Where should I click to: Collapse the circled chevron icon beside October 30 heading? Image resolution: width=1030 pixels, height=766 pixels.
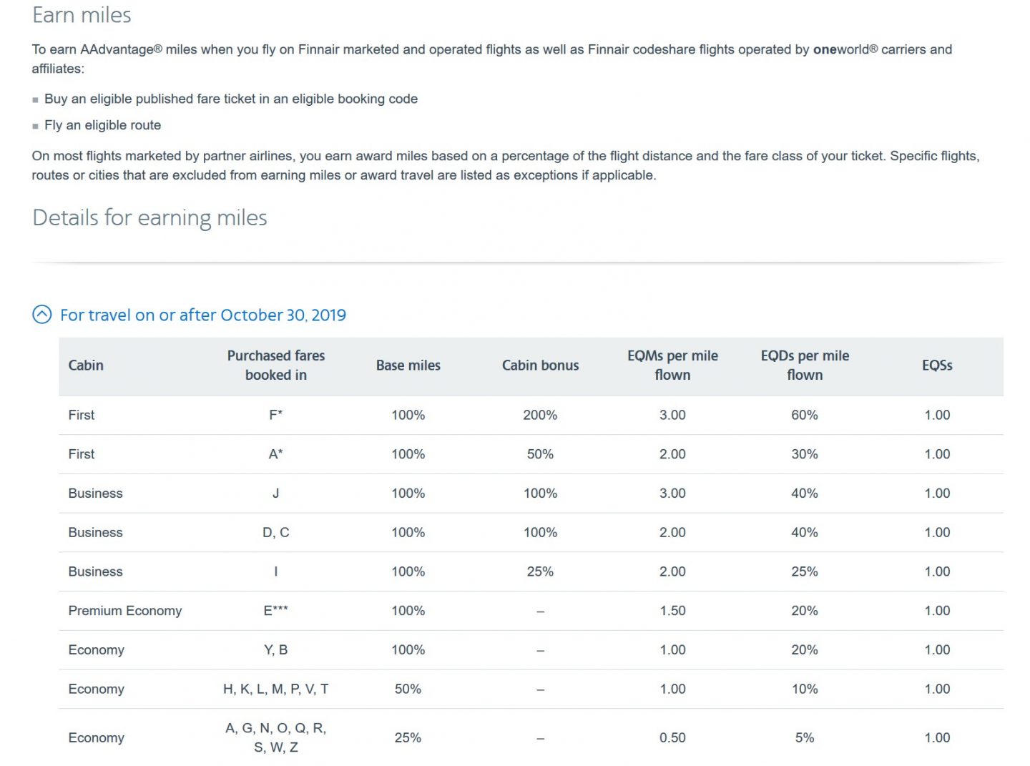coord(42,315)
